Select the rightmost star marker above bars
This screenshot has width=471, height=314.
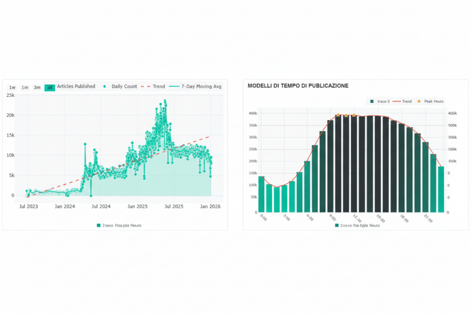[x=354, y=115]
